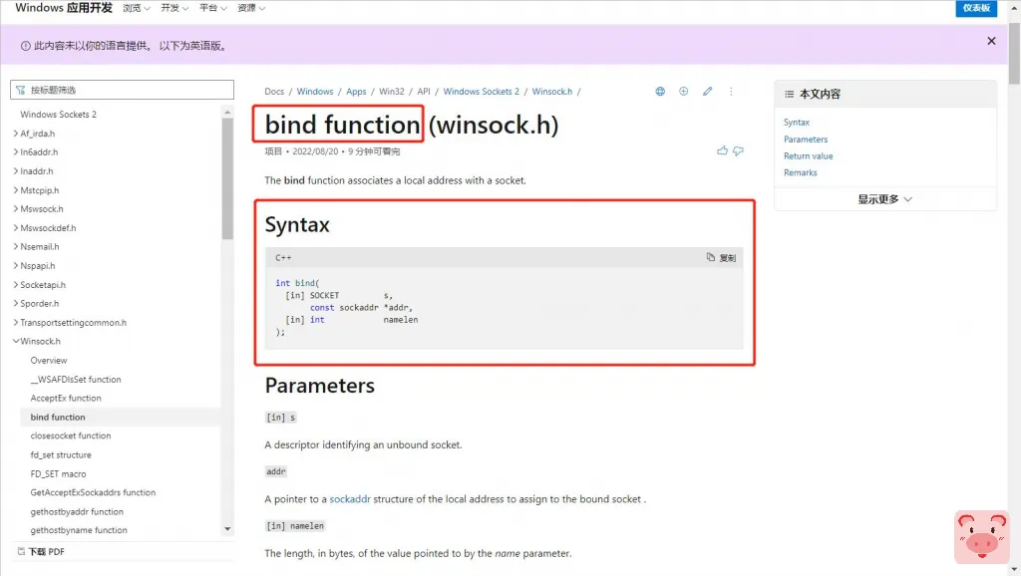
Task: Open __WSAFDIsSet function page
Action: click(x=76, y=380)
